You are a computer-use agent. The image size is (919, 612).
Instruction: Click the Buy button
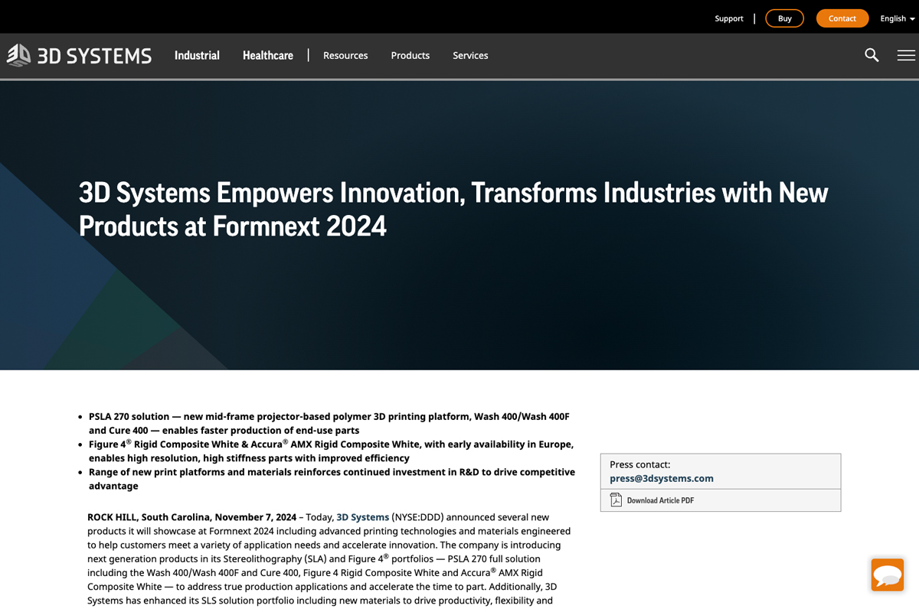[x=785, y=18]
